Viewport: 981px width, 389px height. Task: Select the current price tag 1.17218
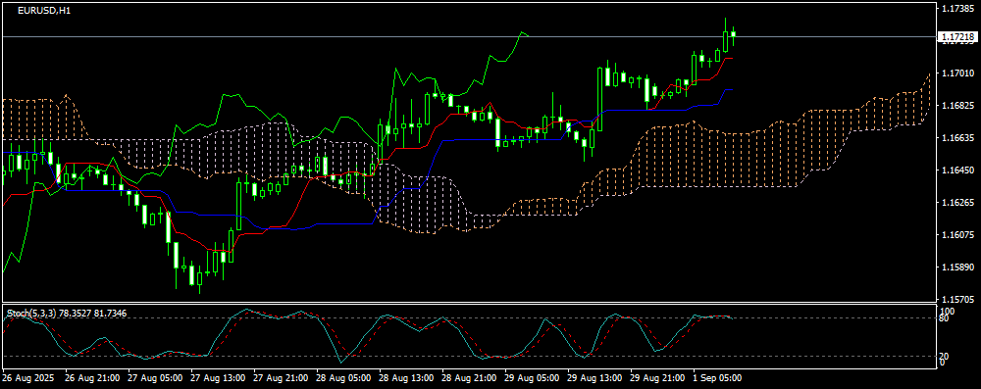(957, 37)
